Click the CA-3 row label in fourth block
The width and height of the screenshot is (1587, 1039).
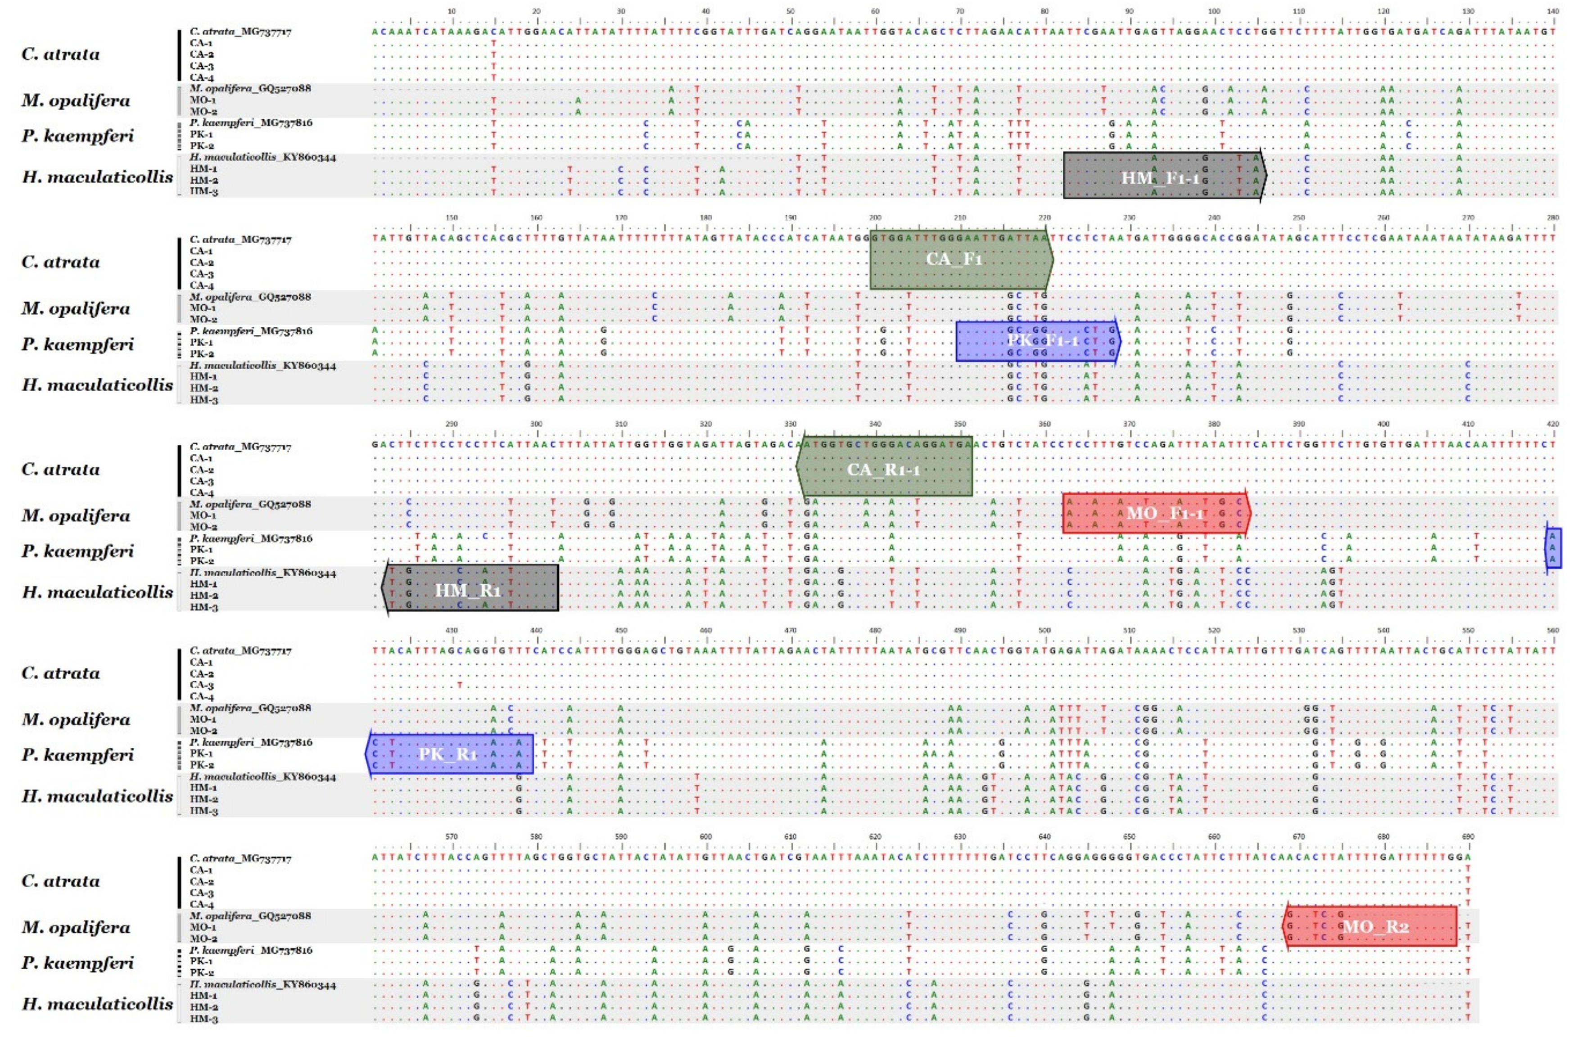coord(201,685)
